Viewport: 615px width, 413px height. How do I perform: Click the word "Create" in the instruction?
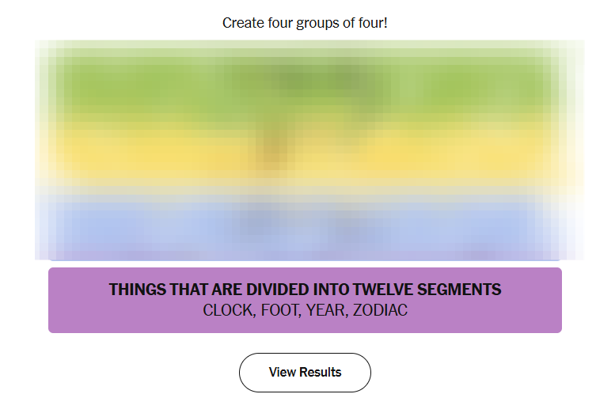[x=241, y=23]
